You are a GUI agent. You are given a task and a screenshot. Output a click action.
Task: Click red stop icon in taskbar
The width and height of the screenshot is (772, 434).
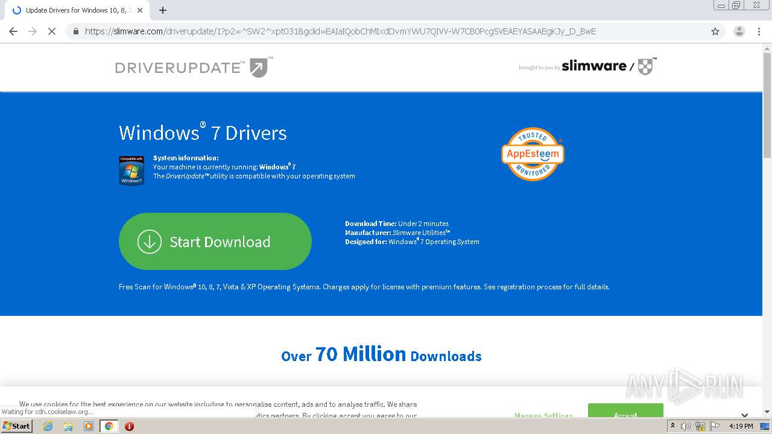pyautogui.click(x=129, y=426)
